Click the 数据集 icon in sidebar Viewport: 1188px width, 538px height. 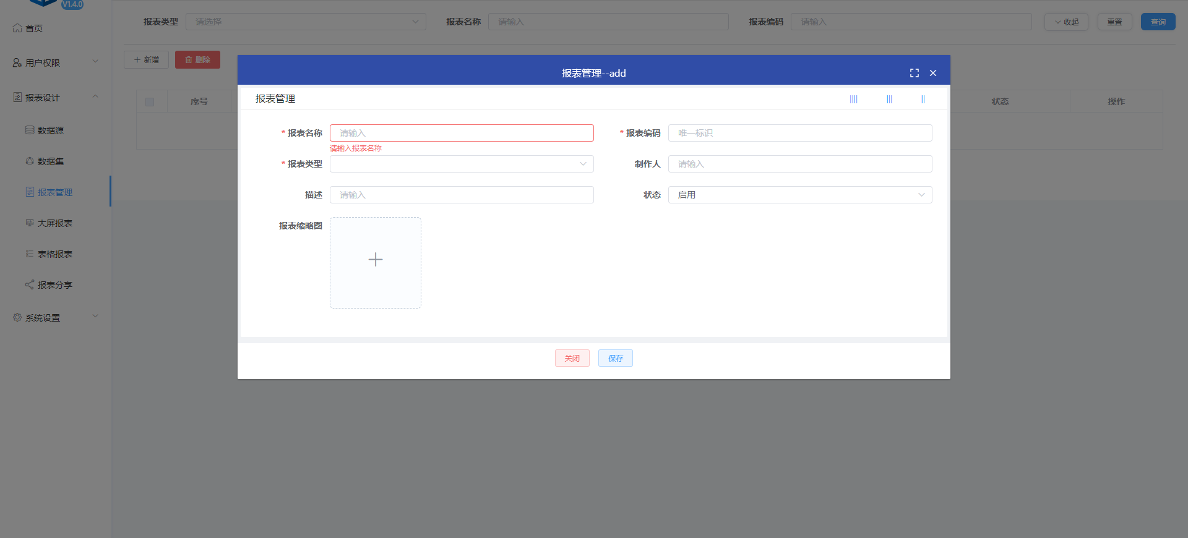coord(30,161)
